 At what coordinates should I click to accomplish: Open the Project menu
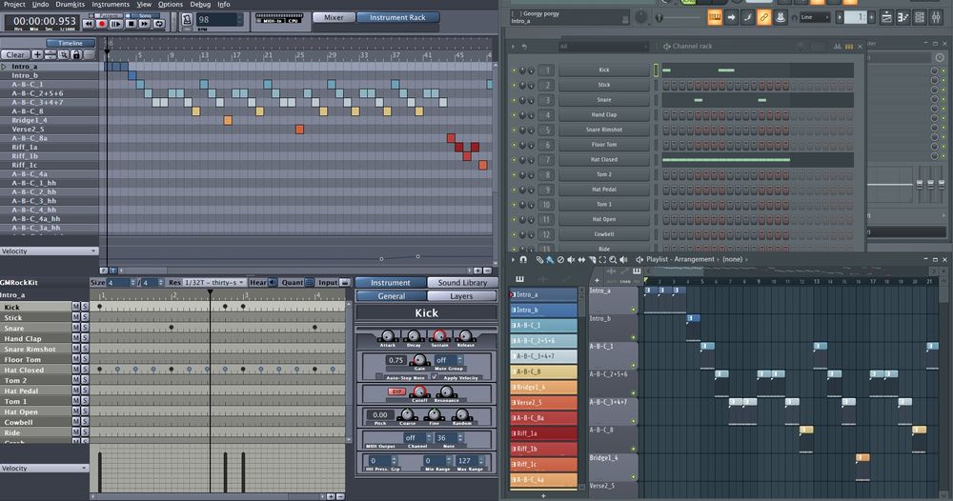[14, 4]
